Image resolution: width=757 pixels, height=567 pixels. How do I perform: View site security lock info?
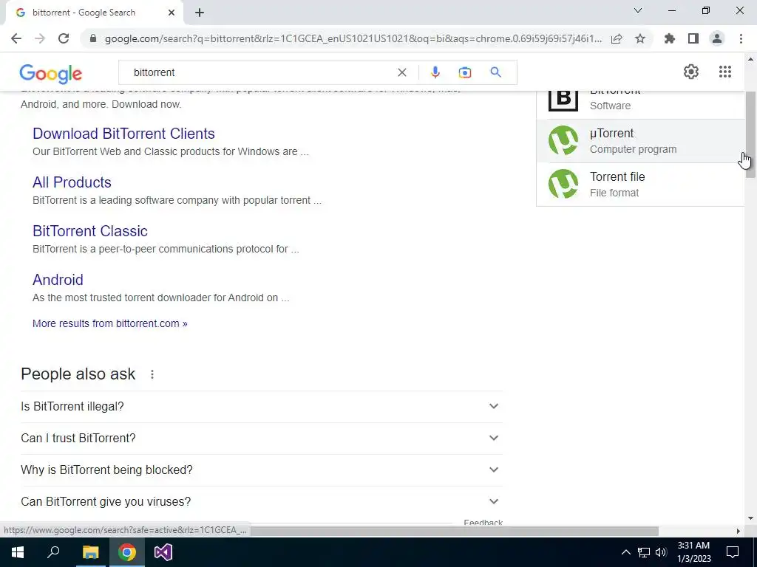click(x=93, y=38)
